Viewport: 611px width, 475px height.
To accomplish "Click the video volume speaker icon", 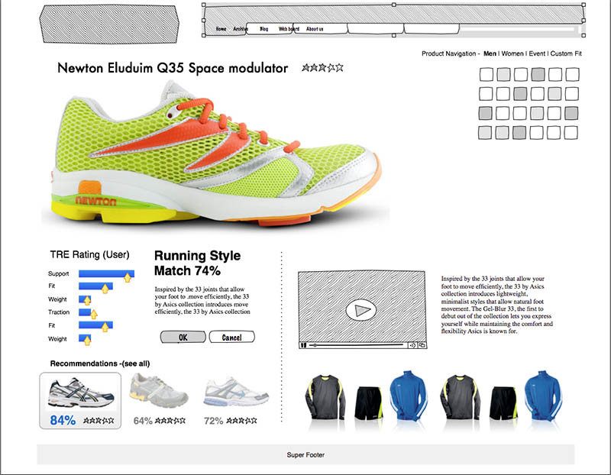I will pos(412,345).
